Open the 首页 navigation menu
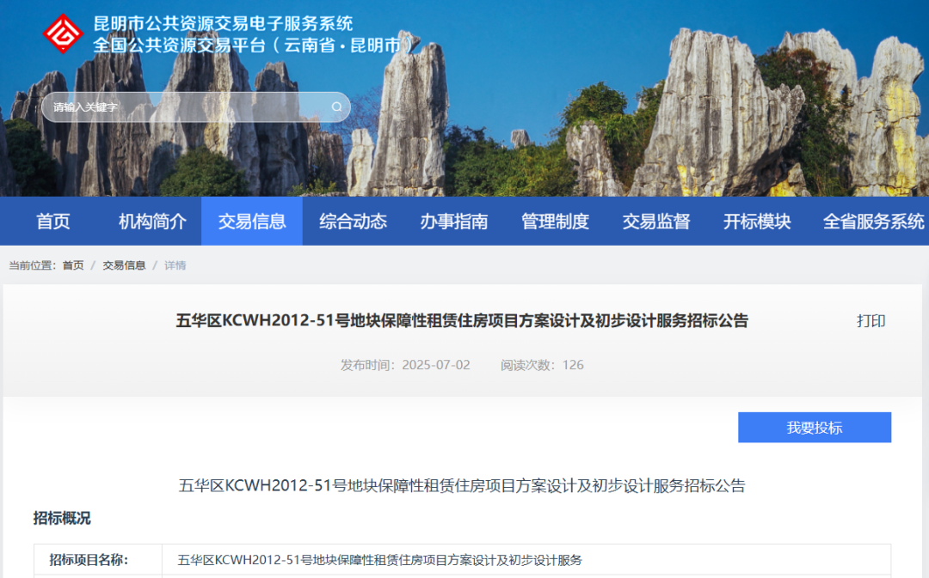929x578 pixels. (x=53, y=221)
